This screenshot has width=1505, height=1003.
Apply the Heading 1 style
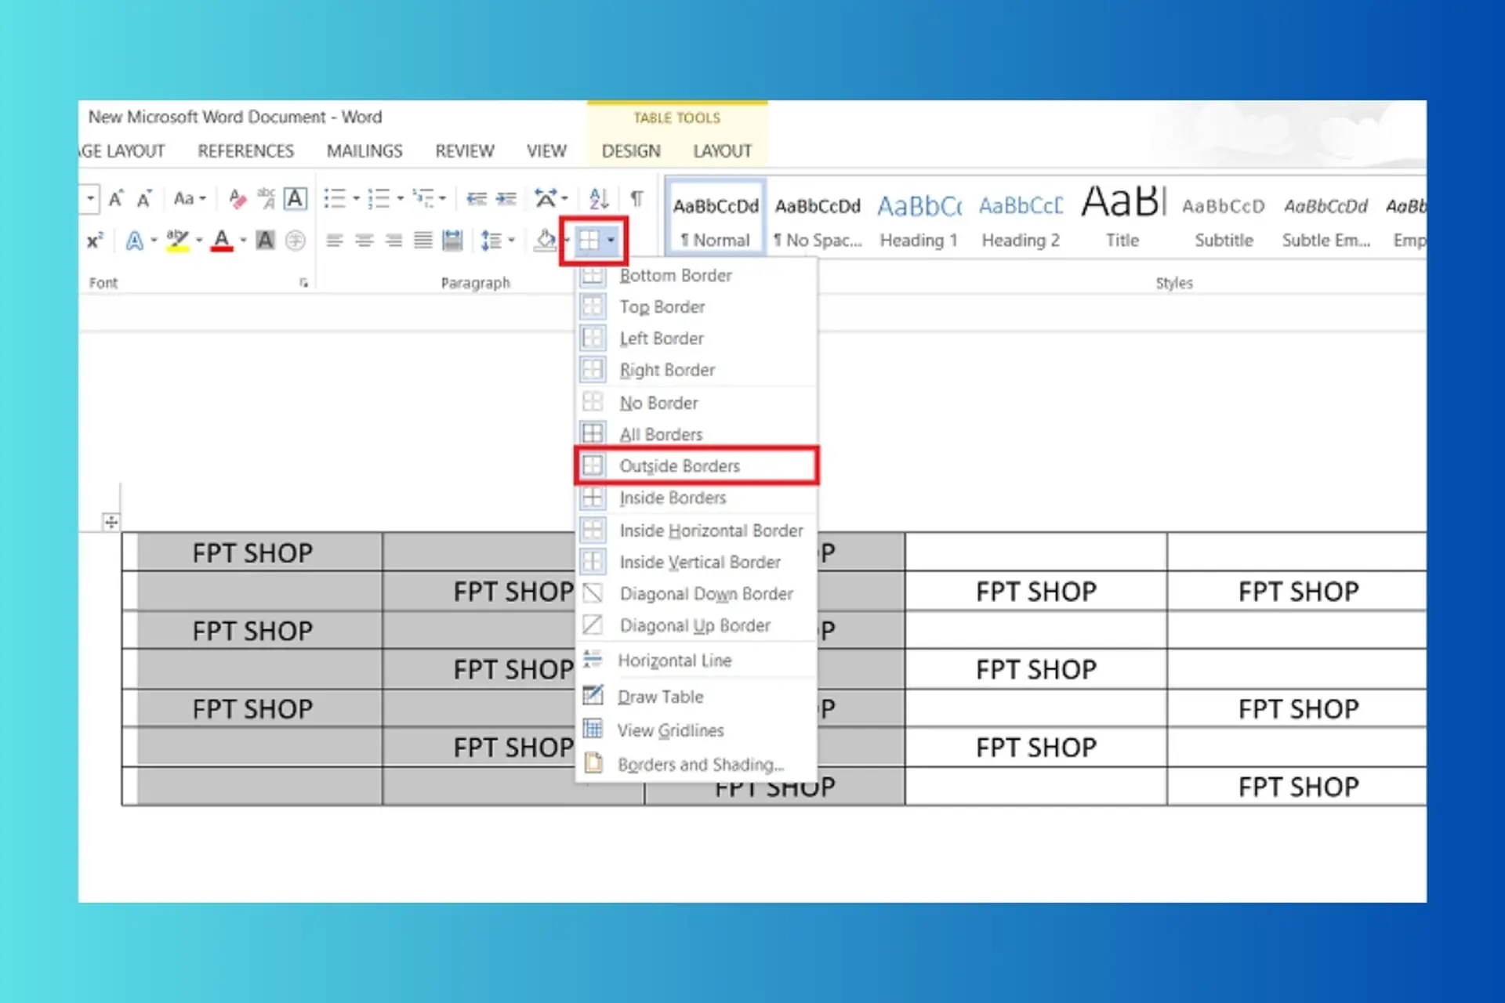click(919, 221)
